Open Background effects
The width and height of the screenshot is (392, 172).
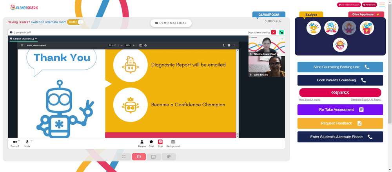[173, 143]
